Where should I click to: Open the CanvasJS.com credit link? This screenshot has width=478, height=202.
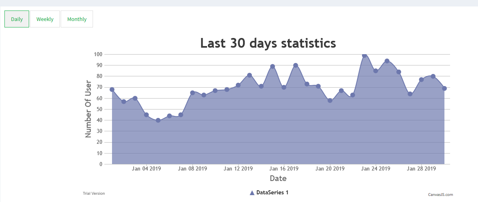[x=440, y=194]
